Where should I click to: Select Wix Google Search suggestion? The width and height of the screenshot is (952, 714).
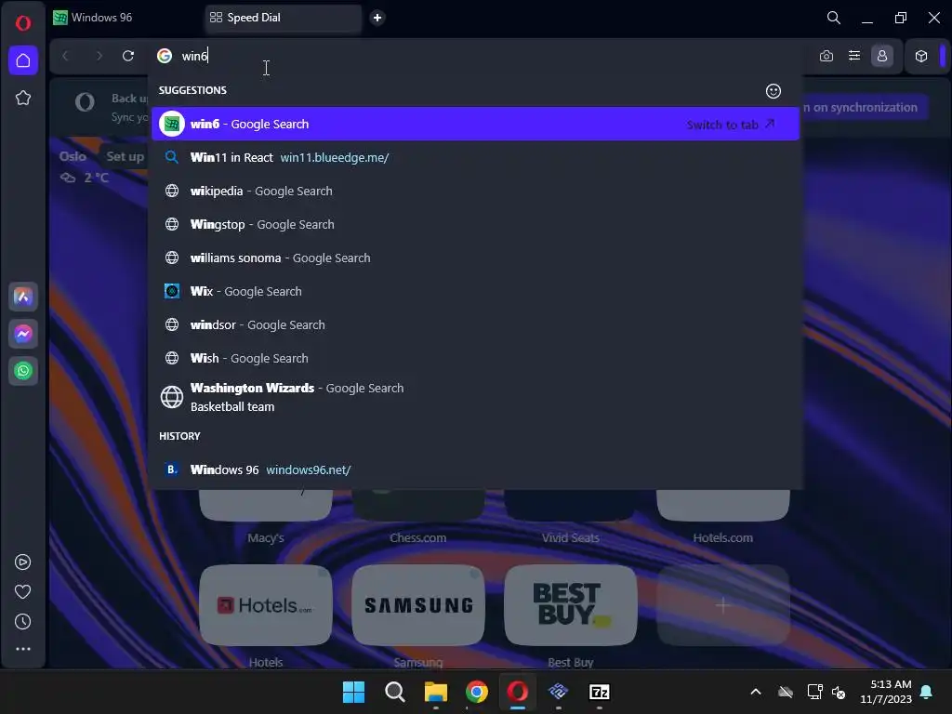[x=475, y=291]
